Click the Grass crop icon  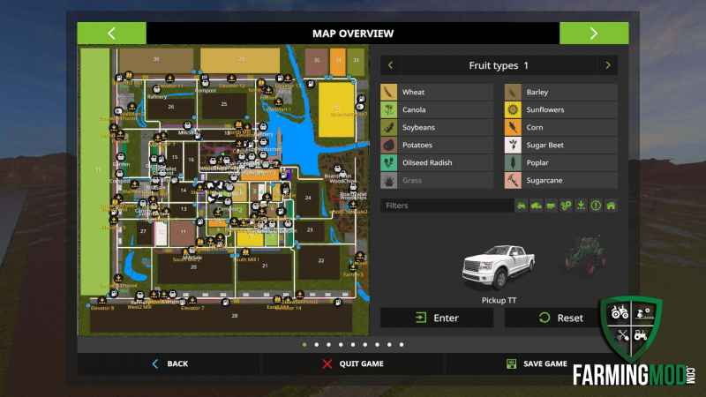[x=389, y=181]
